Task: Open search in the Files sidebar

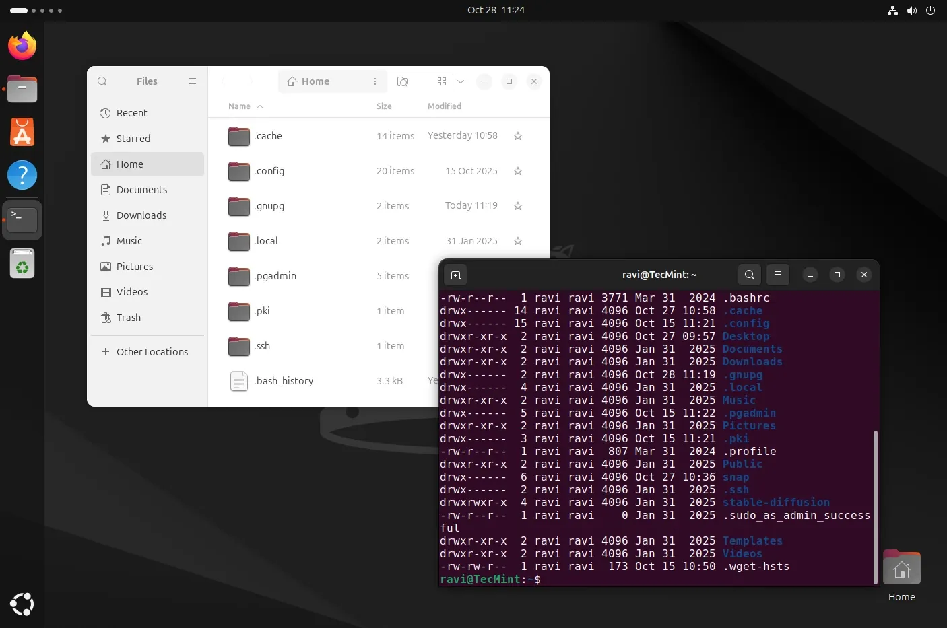Action: (102, 81)
